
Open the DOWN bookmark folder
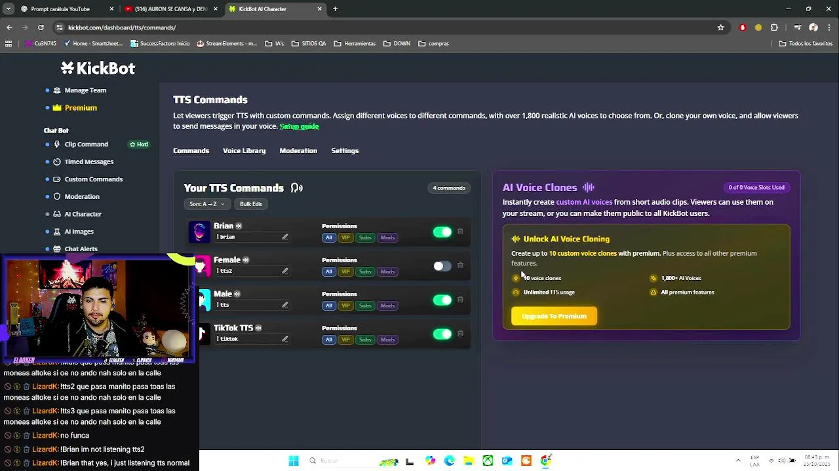[x=397, y=43]
